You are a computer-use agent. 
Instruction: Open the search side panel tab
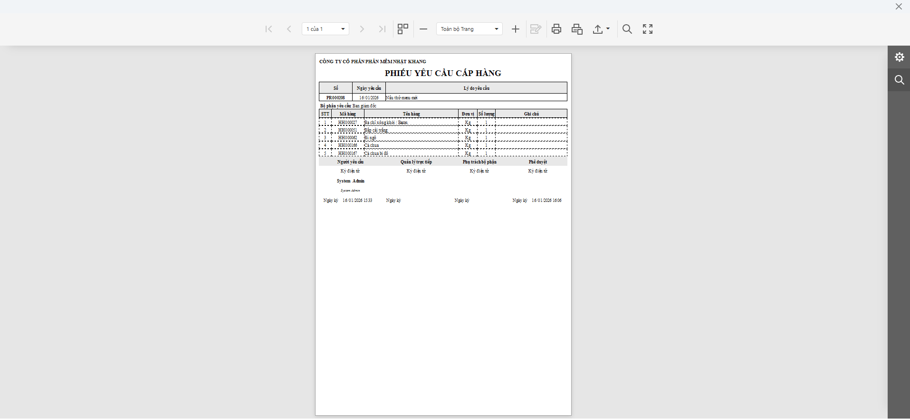(899, 80)
